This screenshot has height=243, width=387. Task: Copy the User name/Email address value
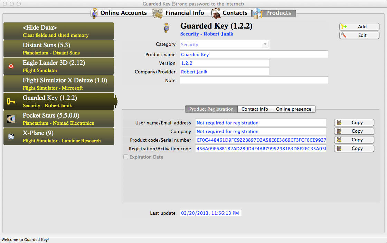[354, 123]
